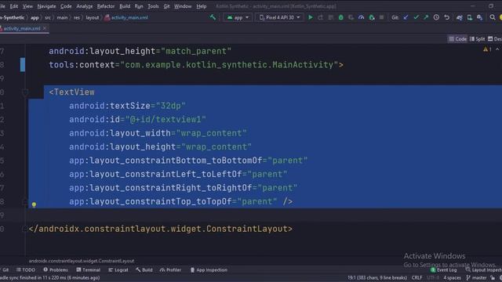The height and width of the screenshot is (282, 502).
Task: Open the Pixel 4 API 30 device dropdown
Action: coord(279,17)
